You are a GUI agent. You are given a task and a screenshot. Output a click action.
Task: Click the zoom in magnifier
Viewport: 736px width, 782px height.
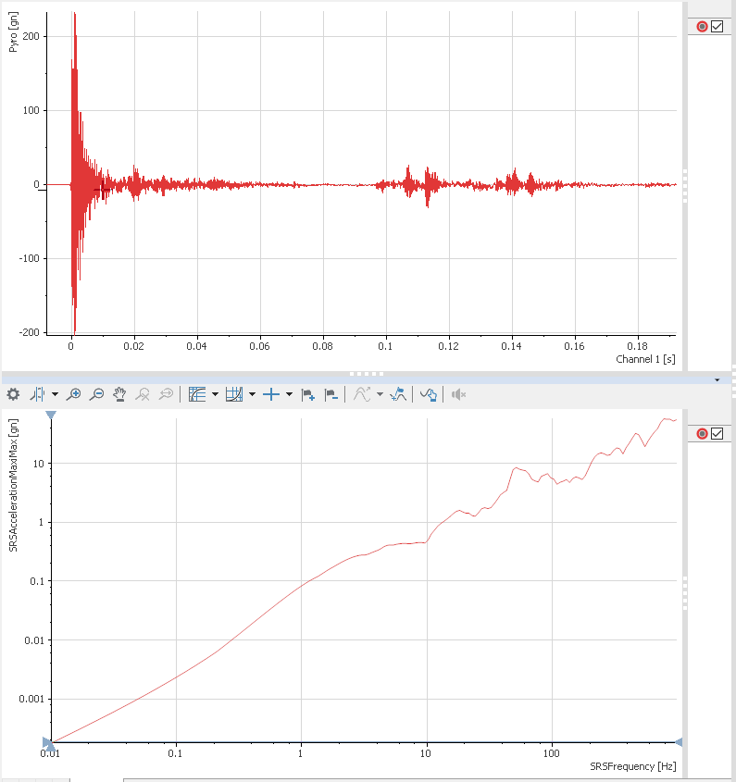point(74,394)
